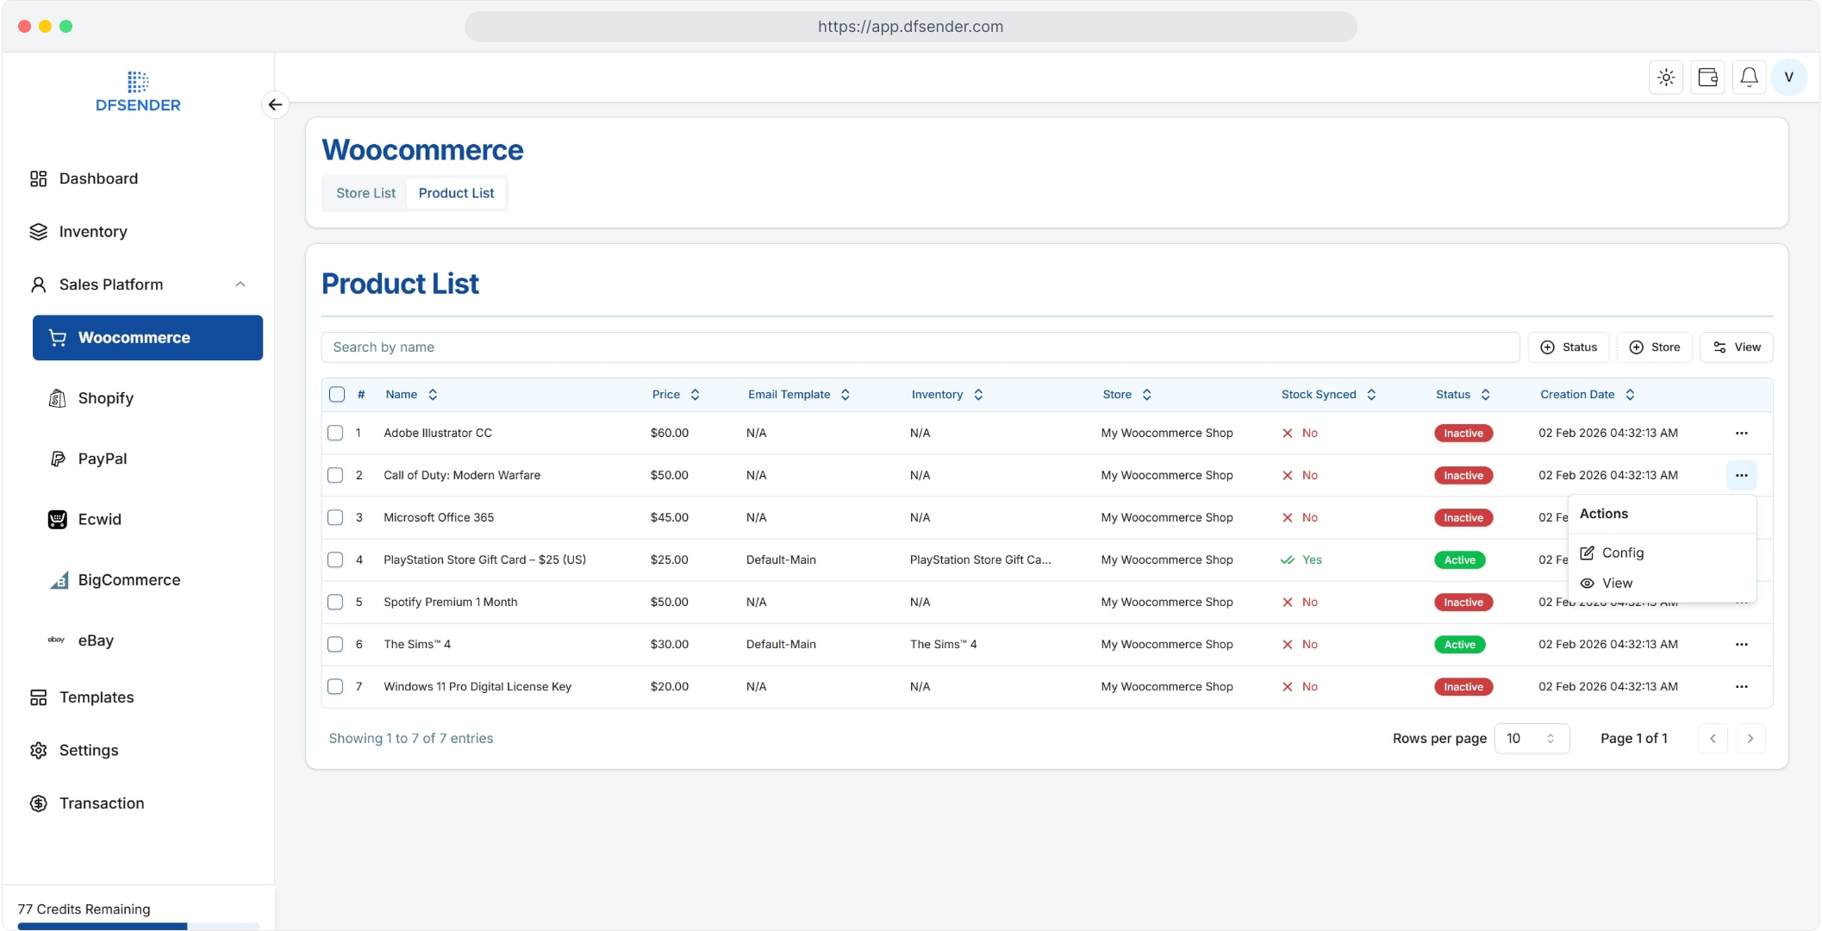Open the notifications bell
The image size is (1822, 931).
pos(1749,78)
